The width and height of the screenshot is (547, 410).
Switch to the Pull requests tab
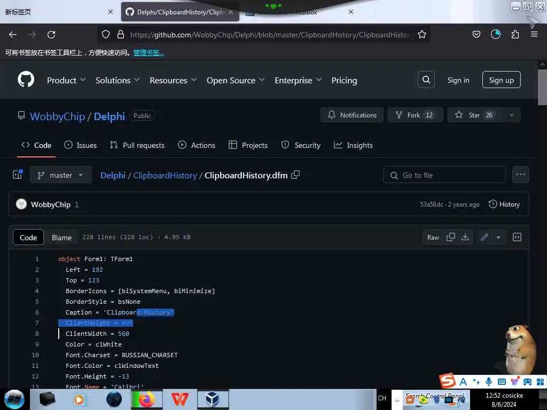[137, 145]
